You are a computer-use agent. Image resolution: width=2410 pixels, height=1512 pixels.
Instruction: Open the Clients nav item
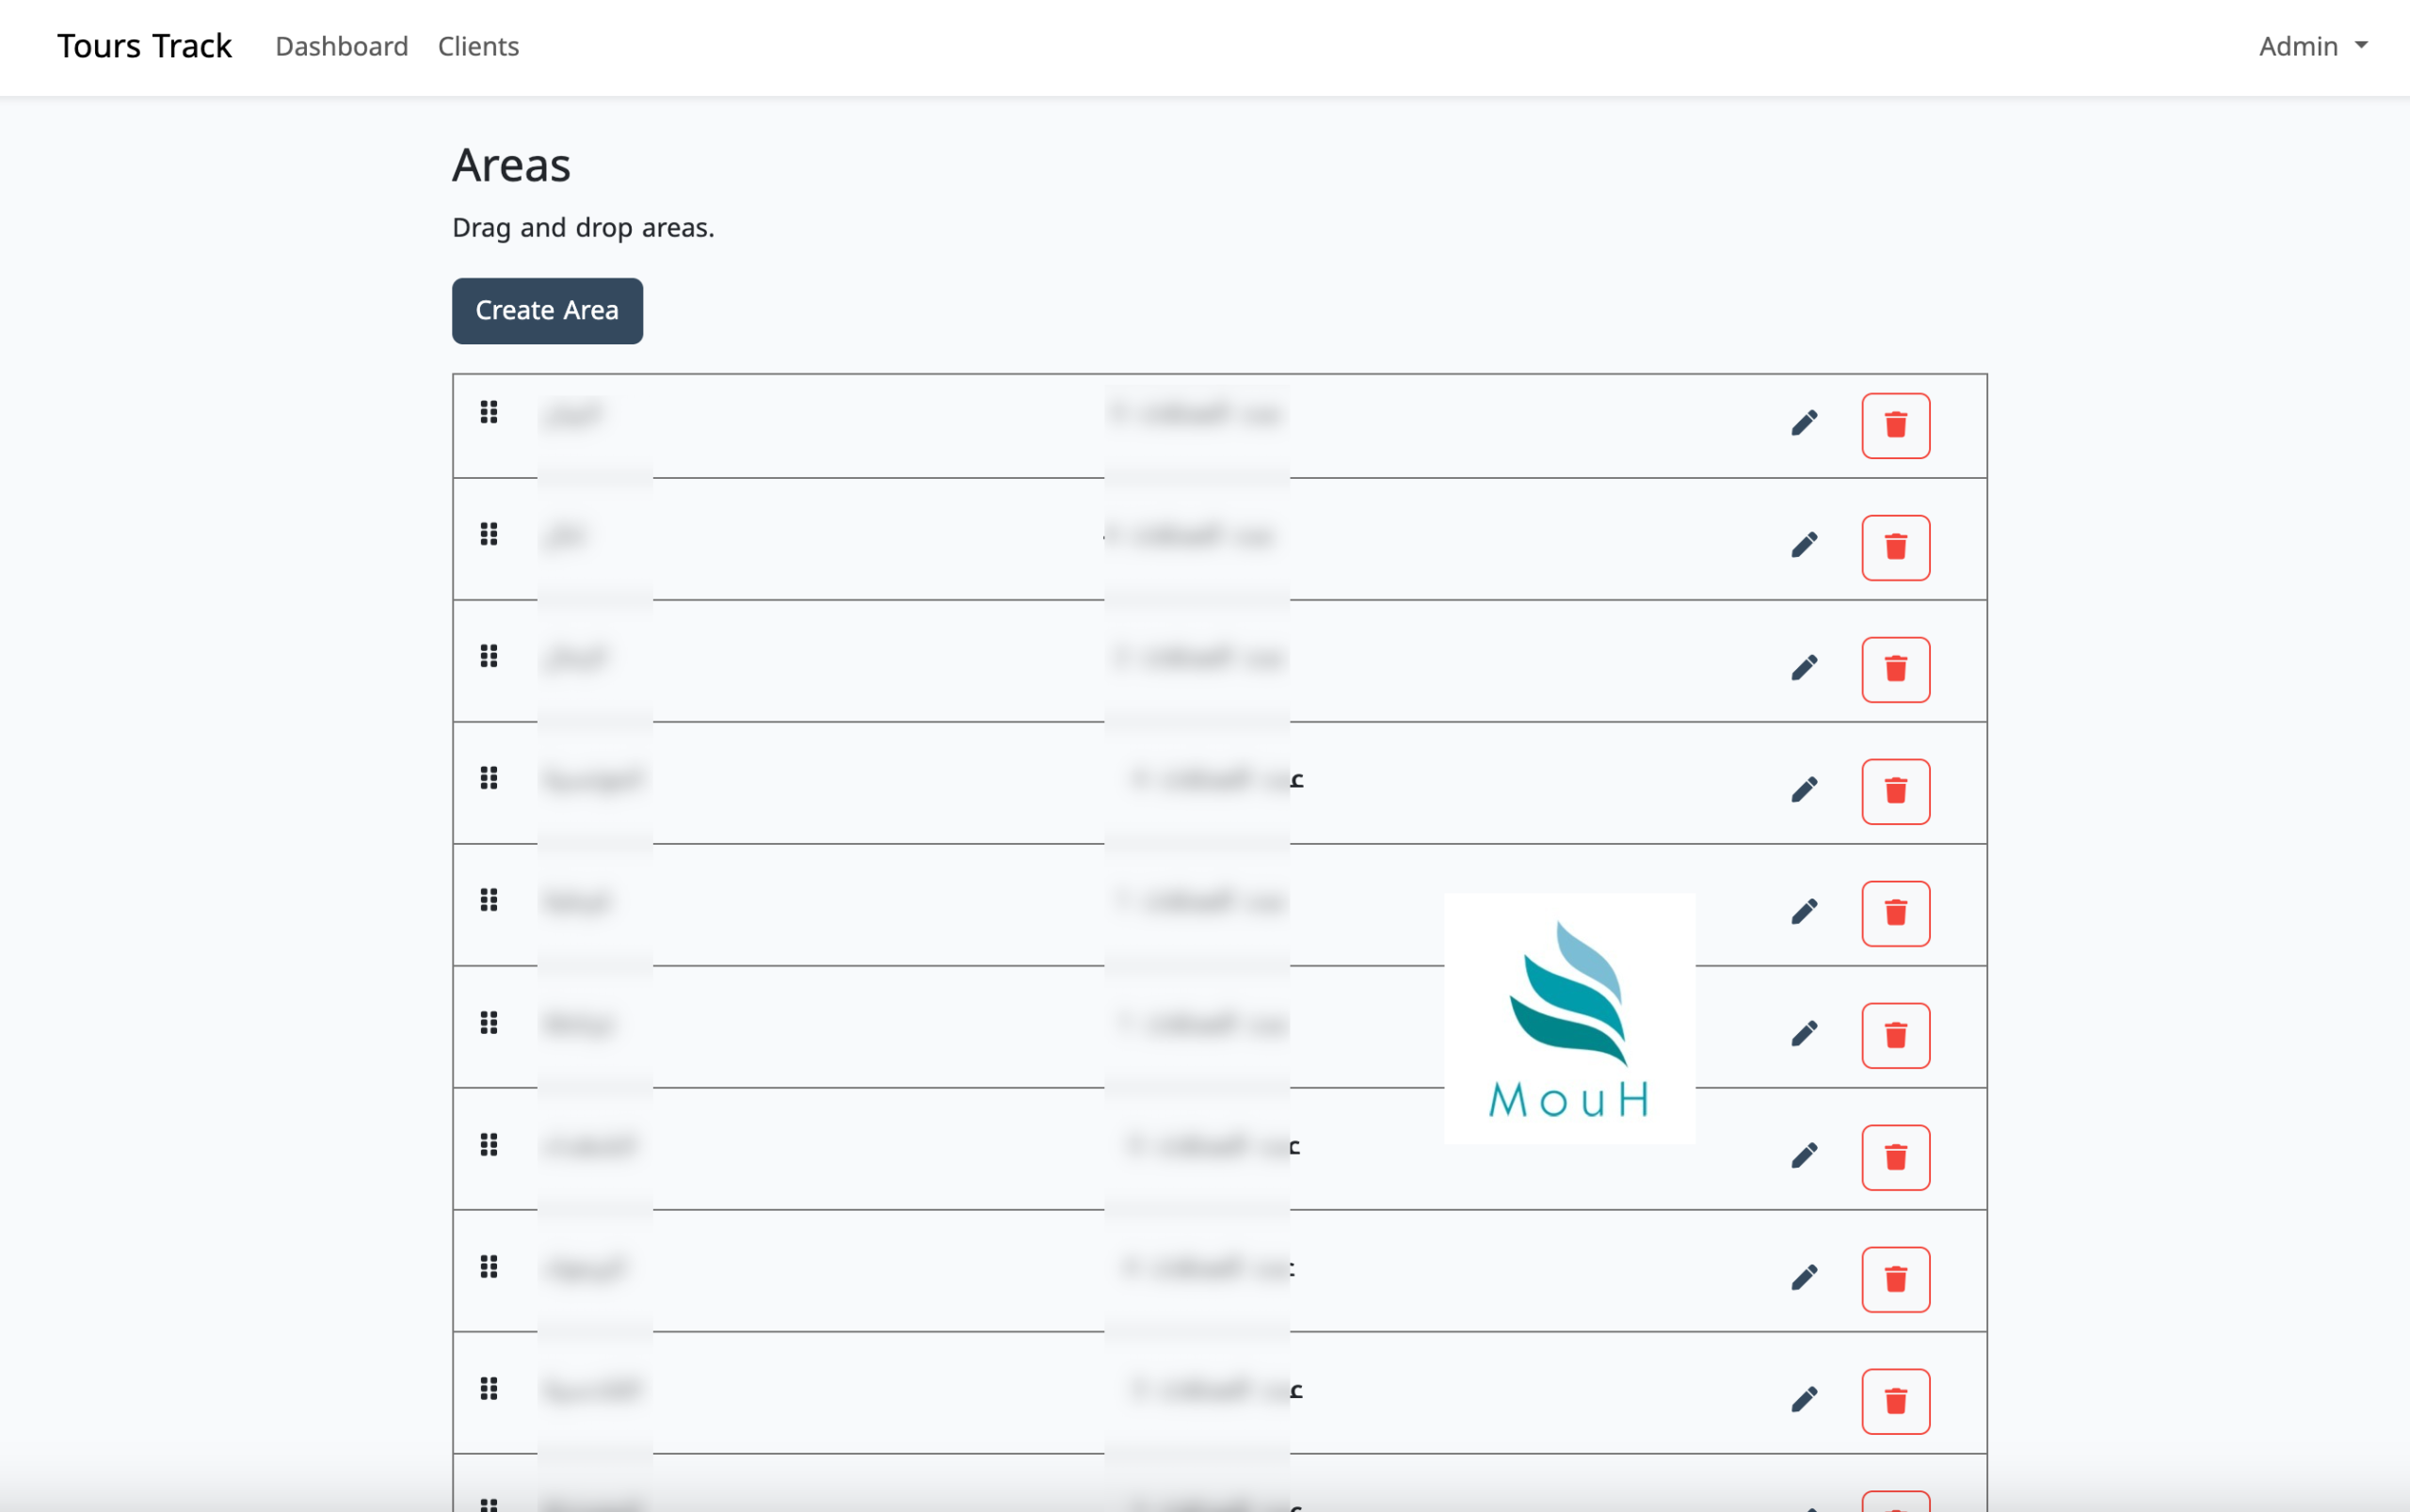coord(478,46)
